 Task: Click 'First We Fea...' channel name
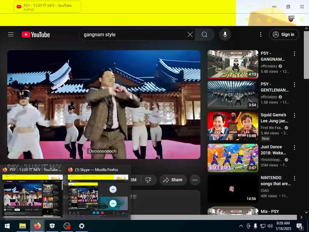point(272,128)
